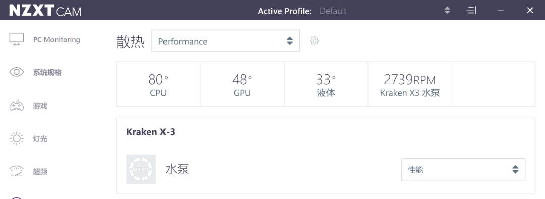
Task: Click the active profile up-down arrows
Action: [x=447, y=10]
